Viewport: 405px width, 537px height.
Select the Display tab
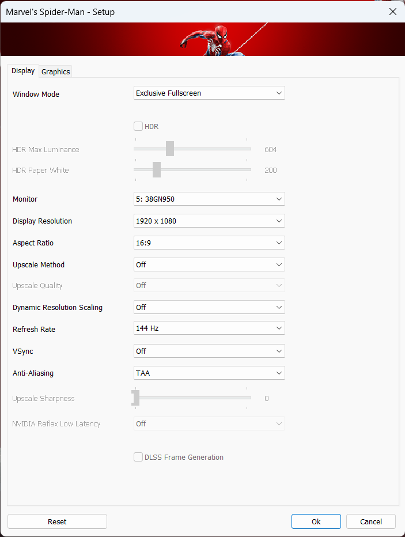coord(23,71)
